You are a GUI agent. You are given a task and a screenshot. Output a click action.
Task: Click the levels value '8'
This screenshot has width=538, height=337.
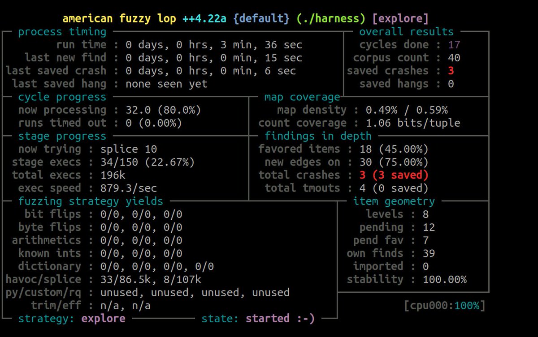point(425,214)
